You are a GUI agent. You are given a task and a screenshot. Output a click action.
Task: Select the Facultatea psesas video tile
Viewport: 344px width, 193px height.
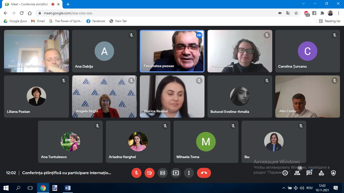click(x=172, y=51)
